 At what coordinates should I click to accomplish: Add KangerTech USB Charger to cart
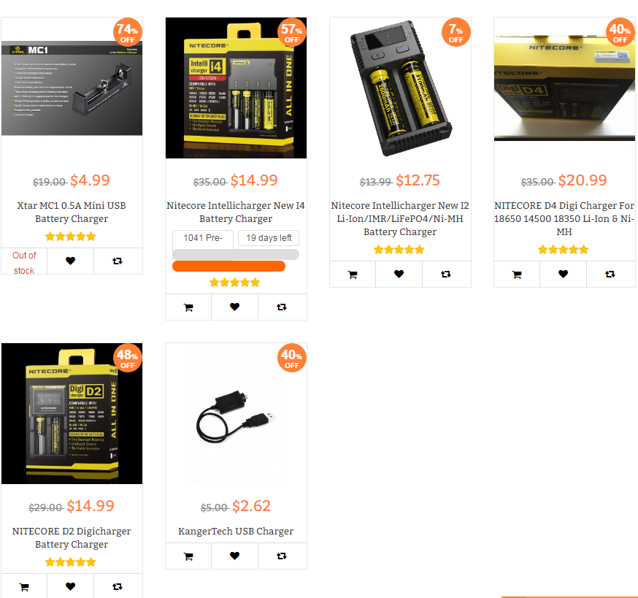coord(188,556)
